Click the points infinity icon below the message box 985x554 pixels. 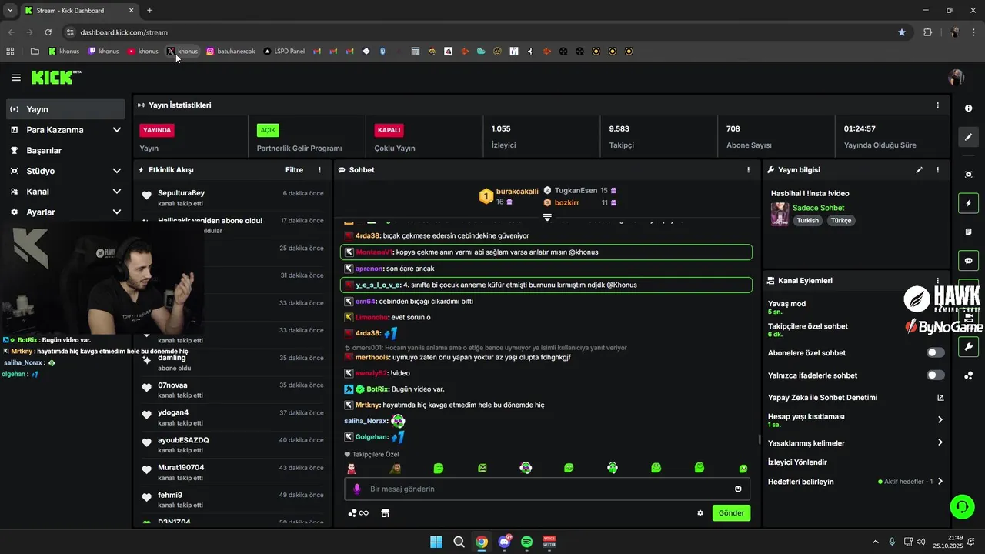click(358, 513)
